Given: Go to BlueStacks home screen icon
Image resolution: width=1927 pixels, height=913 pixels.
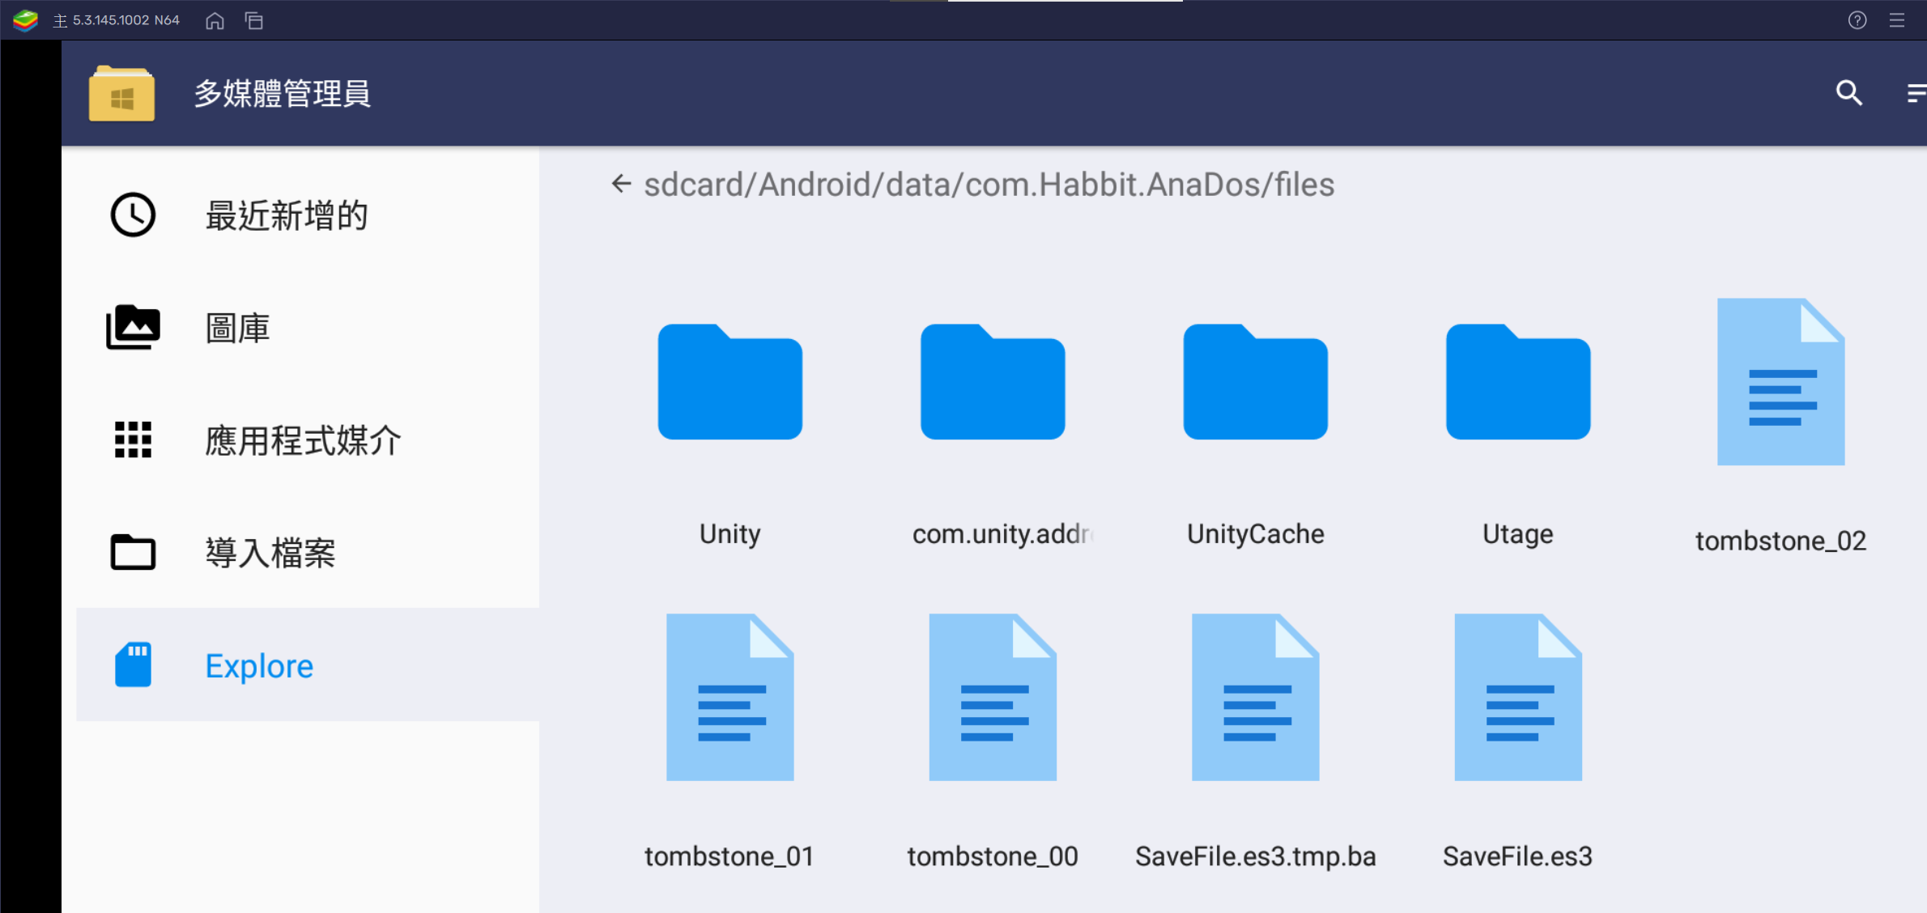Looking at the screenshot, I should [215, 20].
